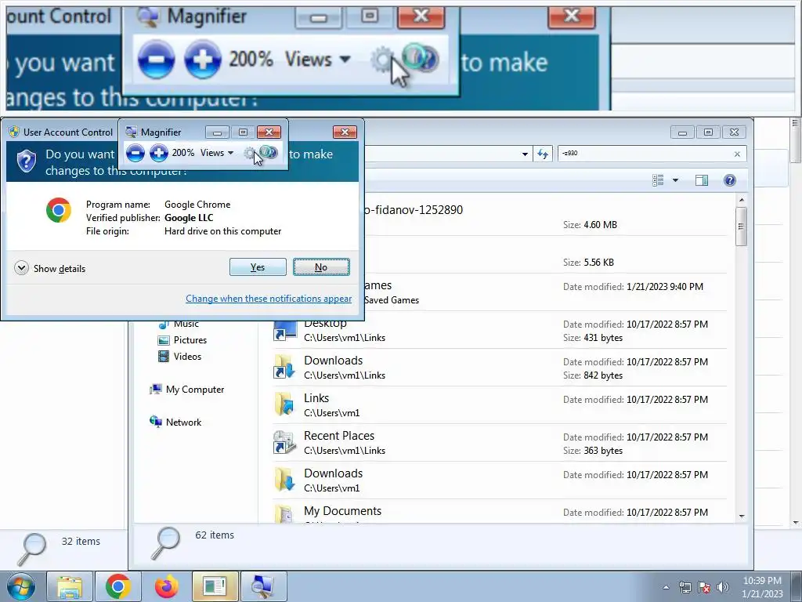This screenshot has height=602, width=802.
Task: Click the search box containing -z930
Action: (645, 154)
